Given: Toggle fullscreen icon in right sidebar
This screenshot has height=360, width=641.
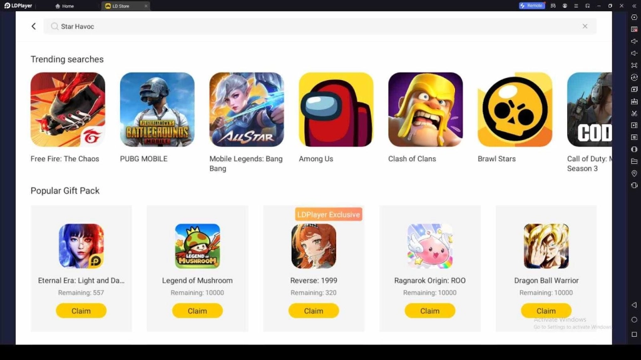Looking at the screenshot, I should (x=634, y=65).
